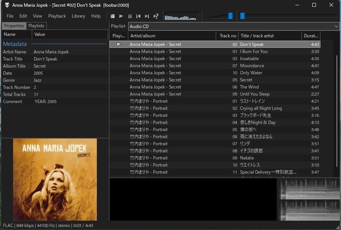Skip to the next track
The image size is (341, 230).
pyautogui.click(x=147, y=16)
